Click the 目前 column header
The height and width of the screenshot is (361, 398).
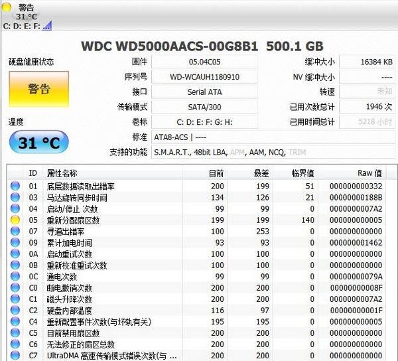(205, 173)
